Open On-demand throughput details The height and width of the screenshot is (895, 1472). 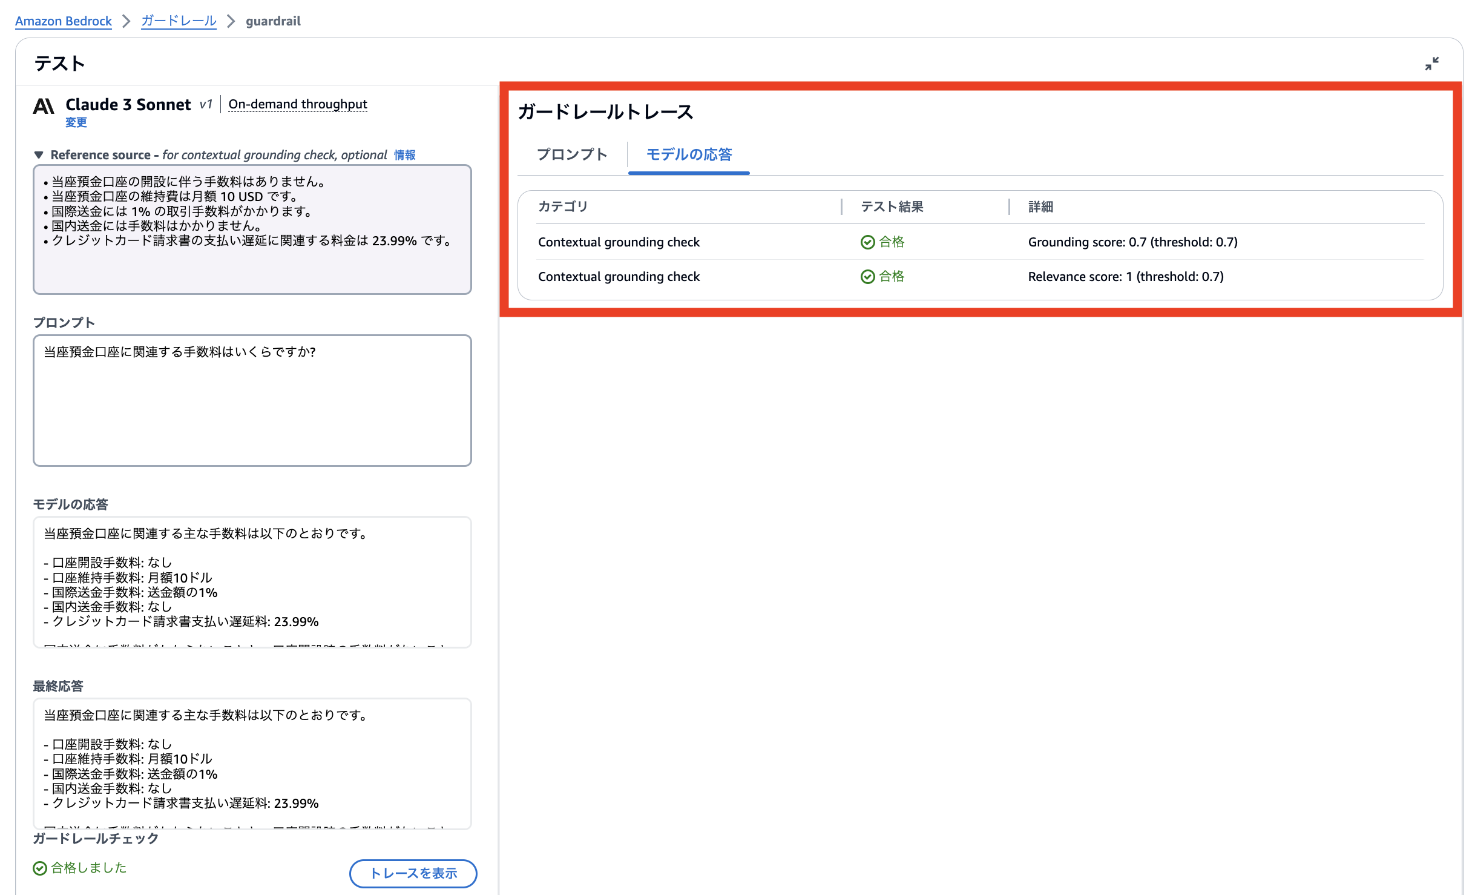click(x=297, y=104)
